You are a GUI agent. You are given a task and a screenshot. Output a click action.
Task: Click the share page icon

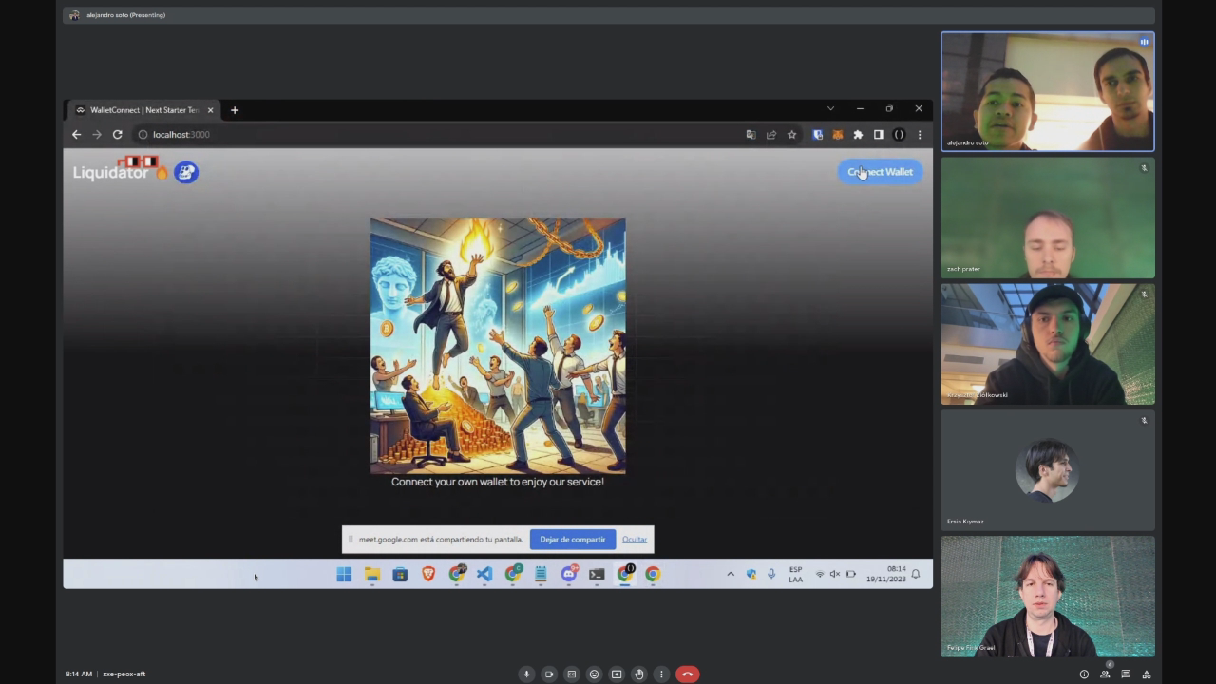click(x=771, y=135)
